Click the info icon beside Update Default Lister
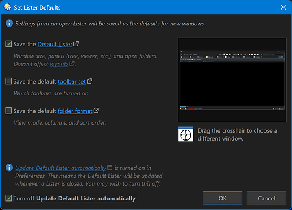The width and height of the screenshot is (292, 210). click(x=9, y=168)
